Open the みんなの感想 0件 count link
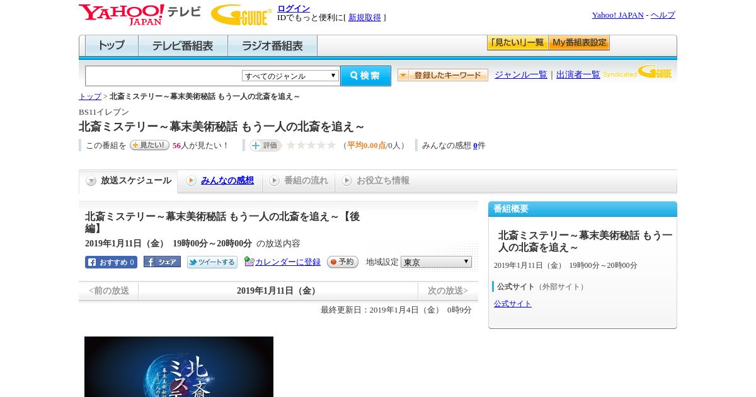 pyautogui.click(x=476, y=146)
